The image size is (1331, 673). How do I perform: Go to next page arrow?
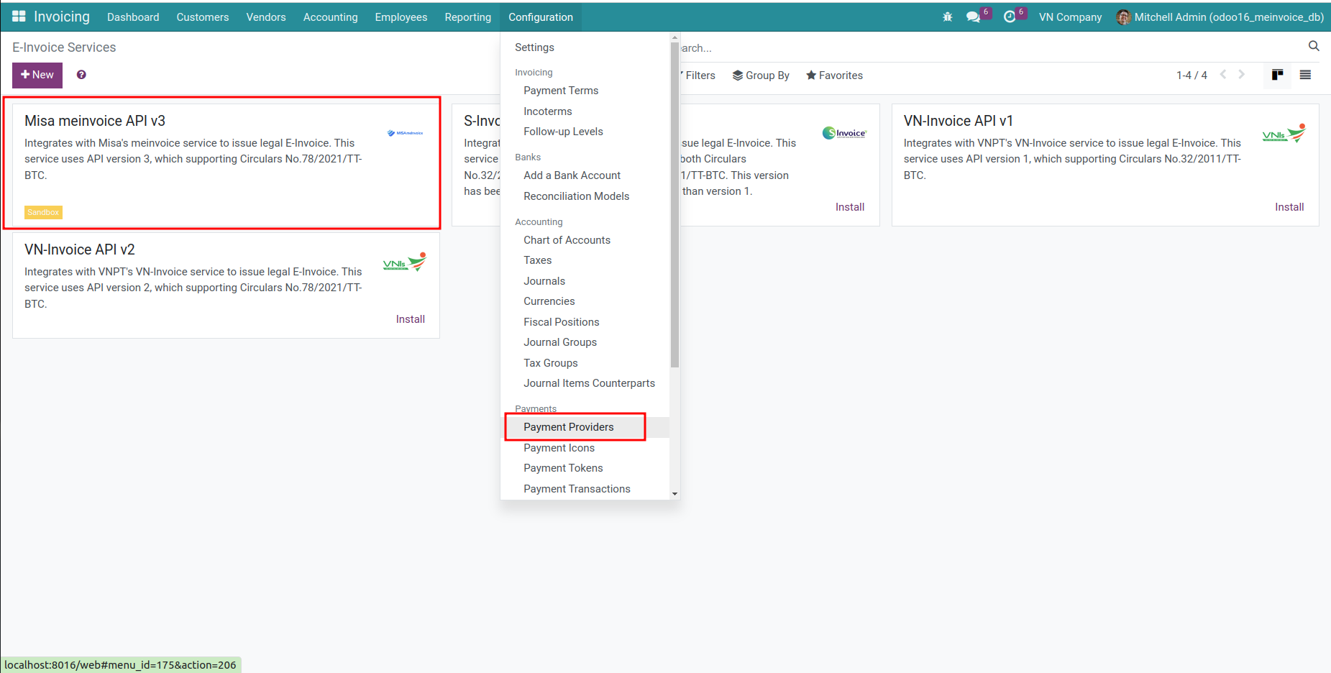pyautogui.click(x=1241, y=75)
